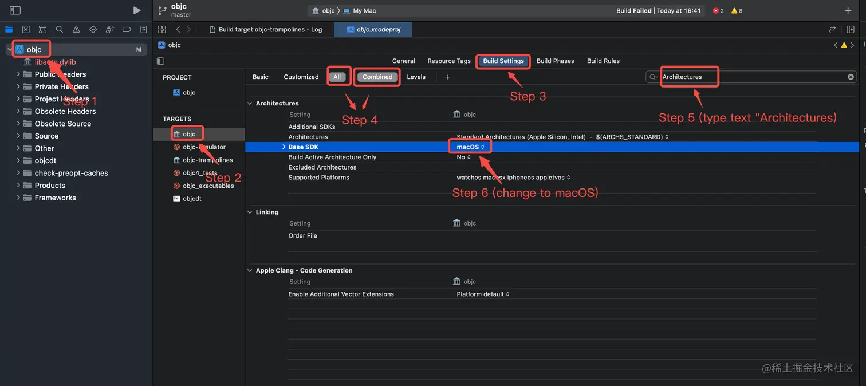Viewport: 866px width, 386px height.
Task: Click the yellow warning count indicator
Action: (737, 11)
